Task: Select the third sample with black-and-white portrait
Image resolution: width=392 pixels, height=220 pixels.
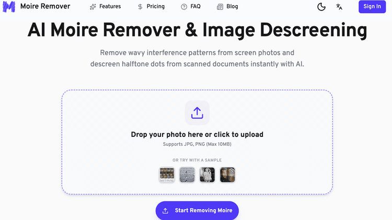Action: point(207,175)
